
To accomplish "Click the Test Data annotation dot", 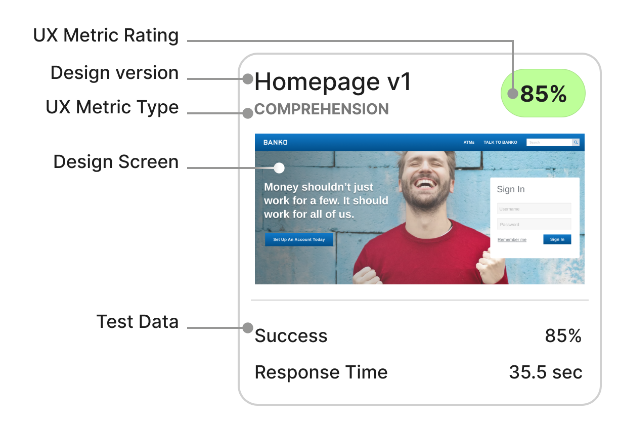I will click(247, 327).
